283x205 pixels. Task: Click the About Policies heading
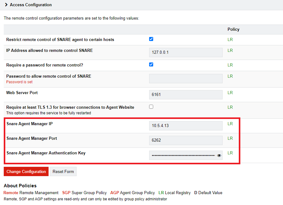coord(20,186)
